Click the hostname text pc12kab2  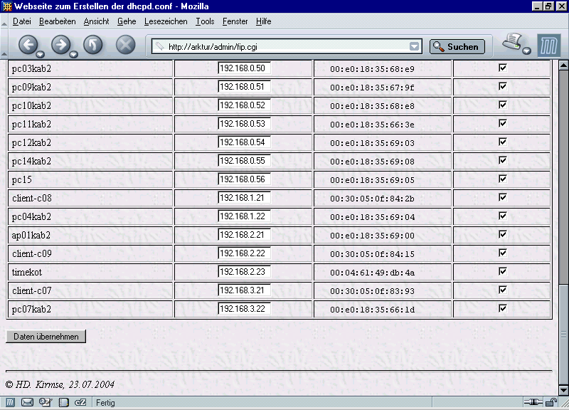31,143
